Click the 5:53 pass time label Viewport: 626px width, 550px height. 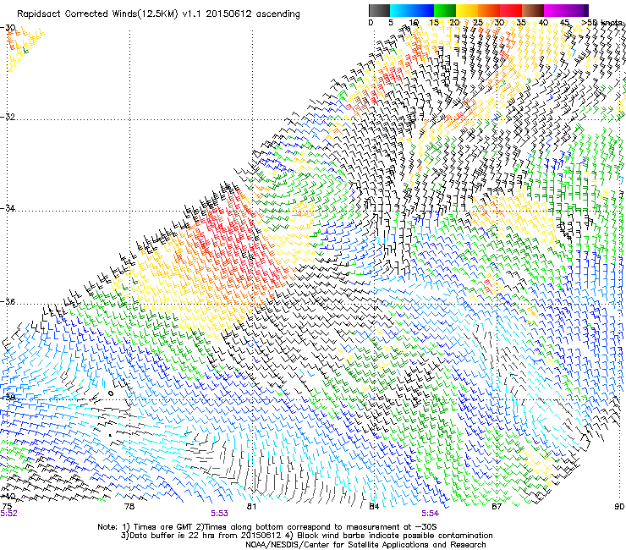tap(220, 514)
